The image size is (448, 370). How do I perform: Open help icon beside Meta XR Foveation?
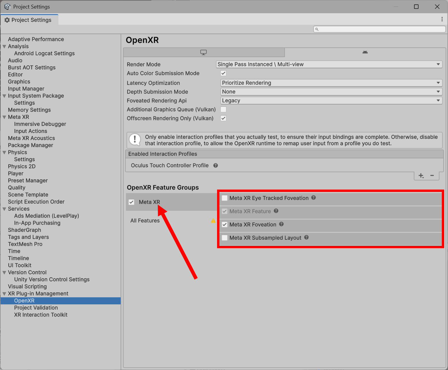(x=281, y=224)
